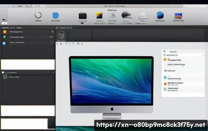This screenshot has height=131, width=208.
Task: Switch to first tab atop the left sidebar
Action: point(5,28)
